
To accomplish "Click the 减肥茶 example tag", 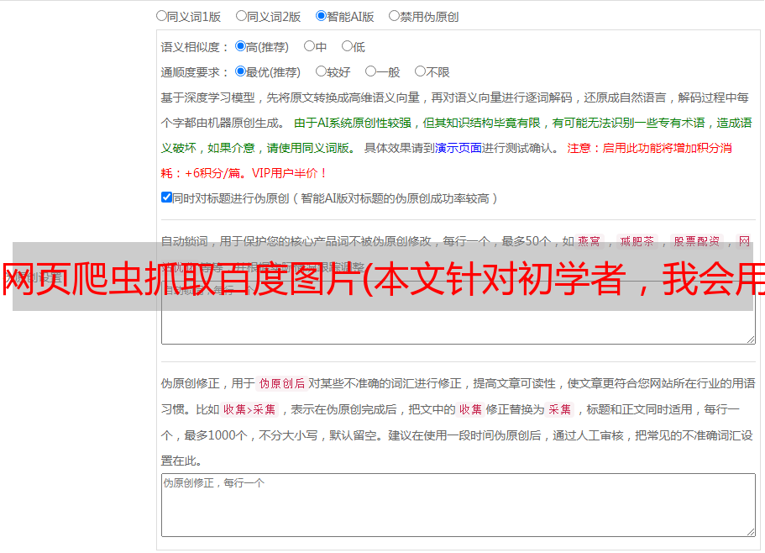I will coord(637,241).
